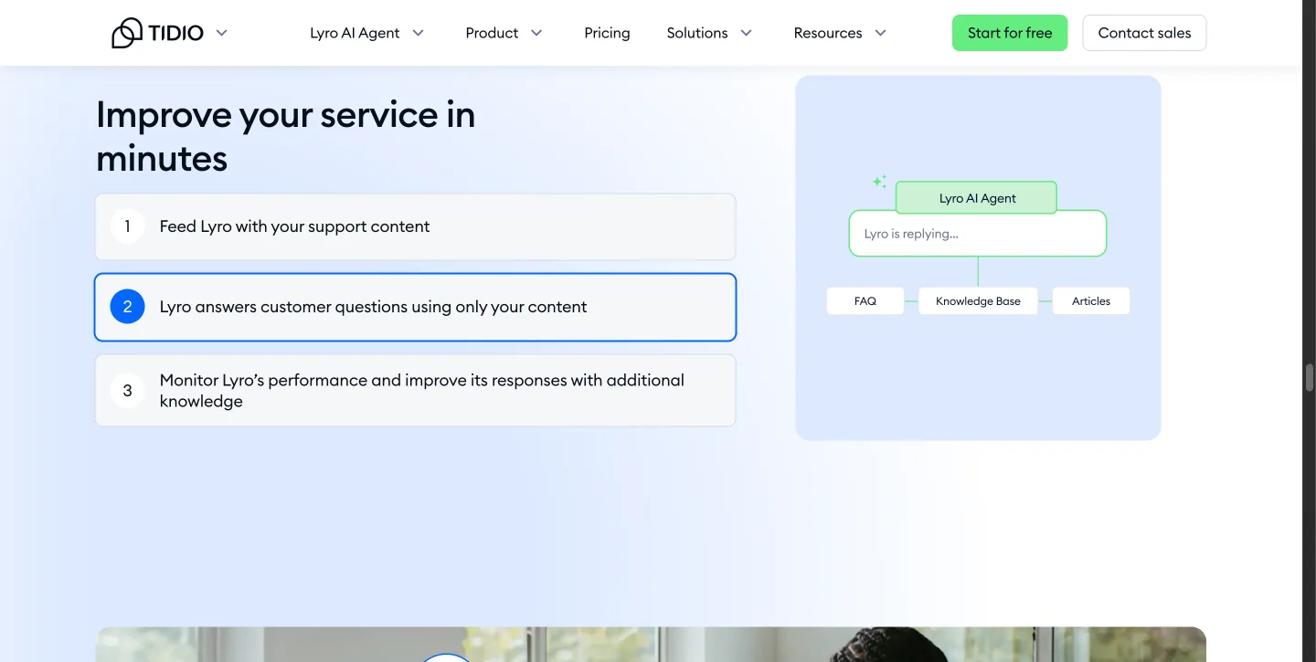1316x662 pixels.
Task: Click the Articles chip in illustration
Action: pos(1091,301)
